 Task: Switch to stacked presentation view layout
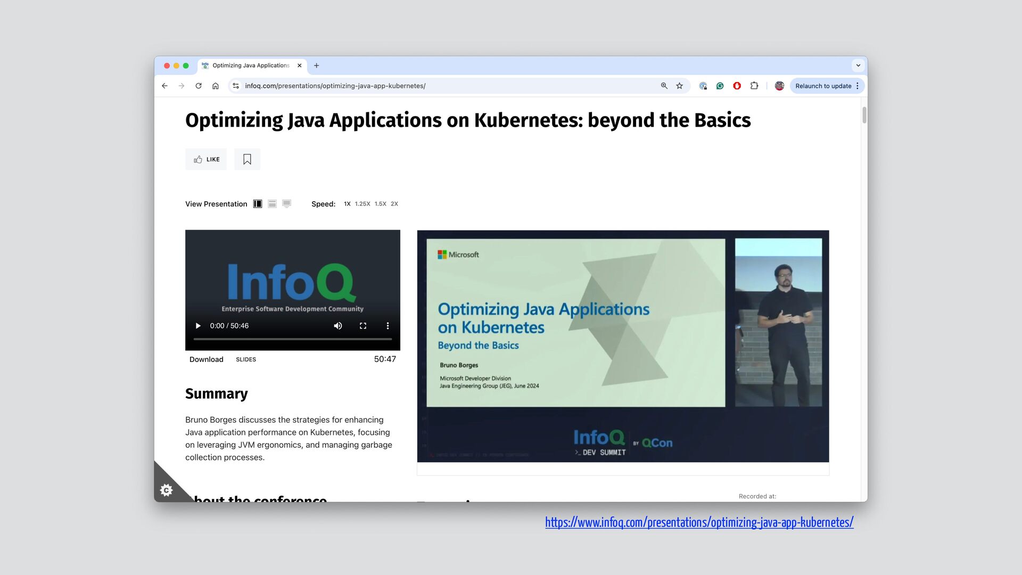point(272,204)
